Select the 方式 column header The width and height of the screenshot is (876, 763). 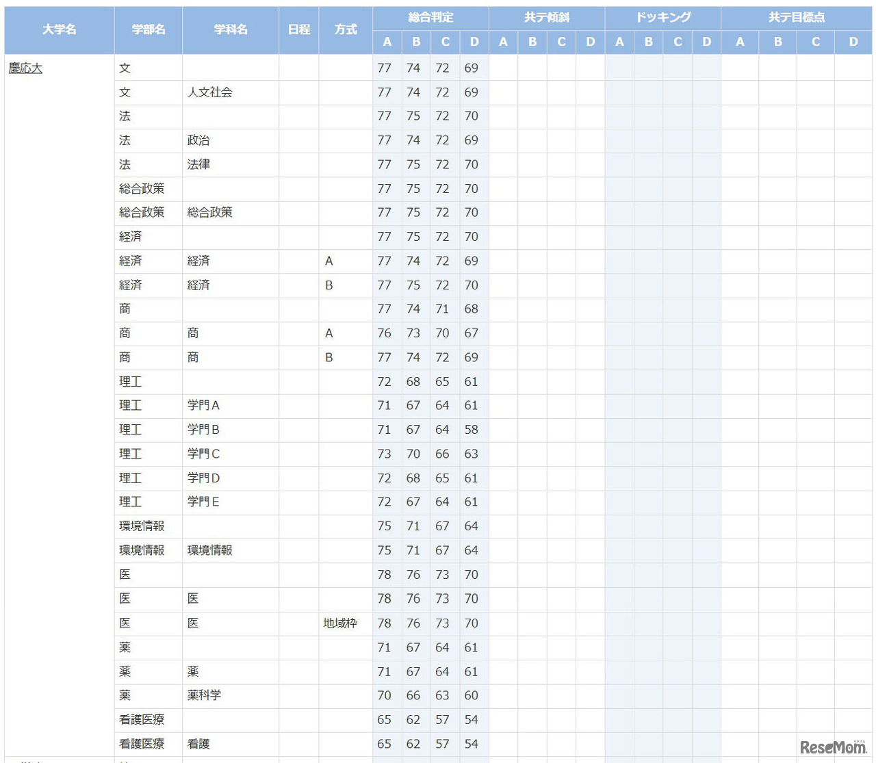346,30
